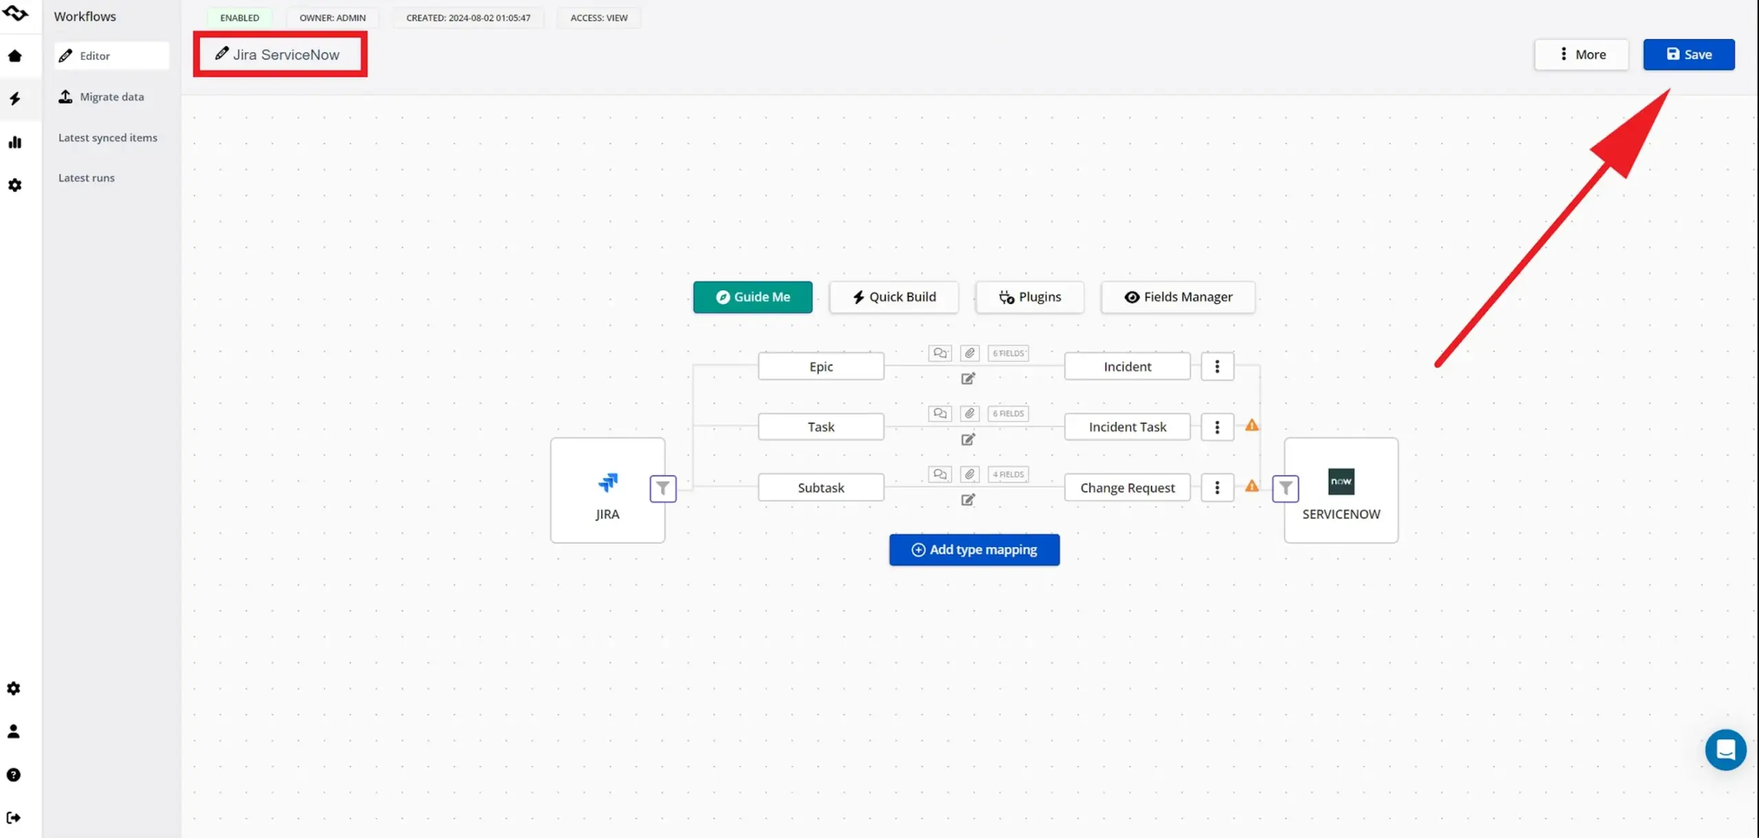This screenshot has height=838, width=1759.
Task: Click Add type mapping button
Action: pyautogui.click(x=974, y=550)
